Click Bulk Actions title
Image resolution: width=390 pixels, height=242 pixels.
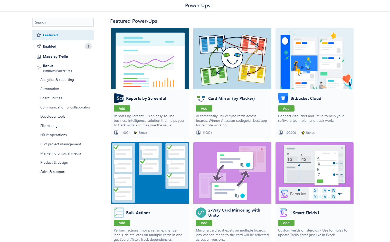(138, 213)
